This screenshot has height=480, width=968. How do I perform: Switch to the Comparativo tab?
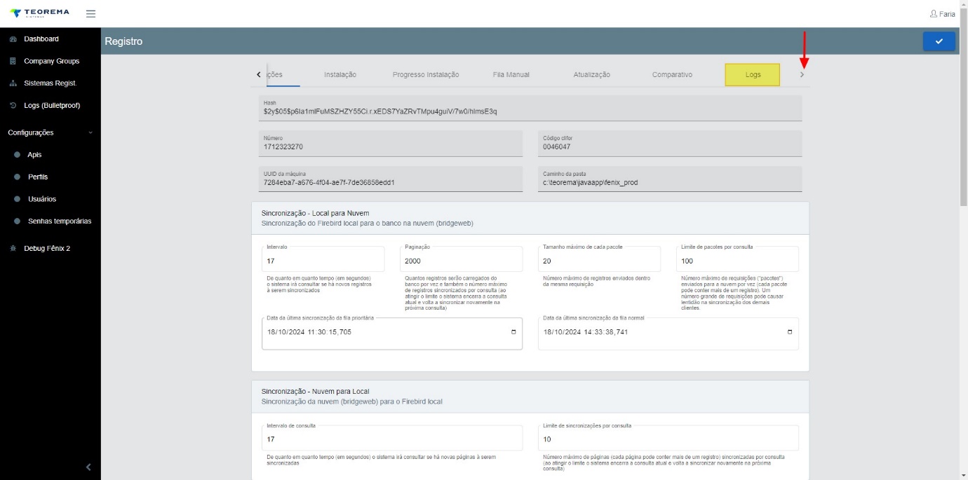[x=672, y=74]
